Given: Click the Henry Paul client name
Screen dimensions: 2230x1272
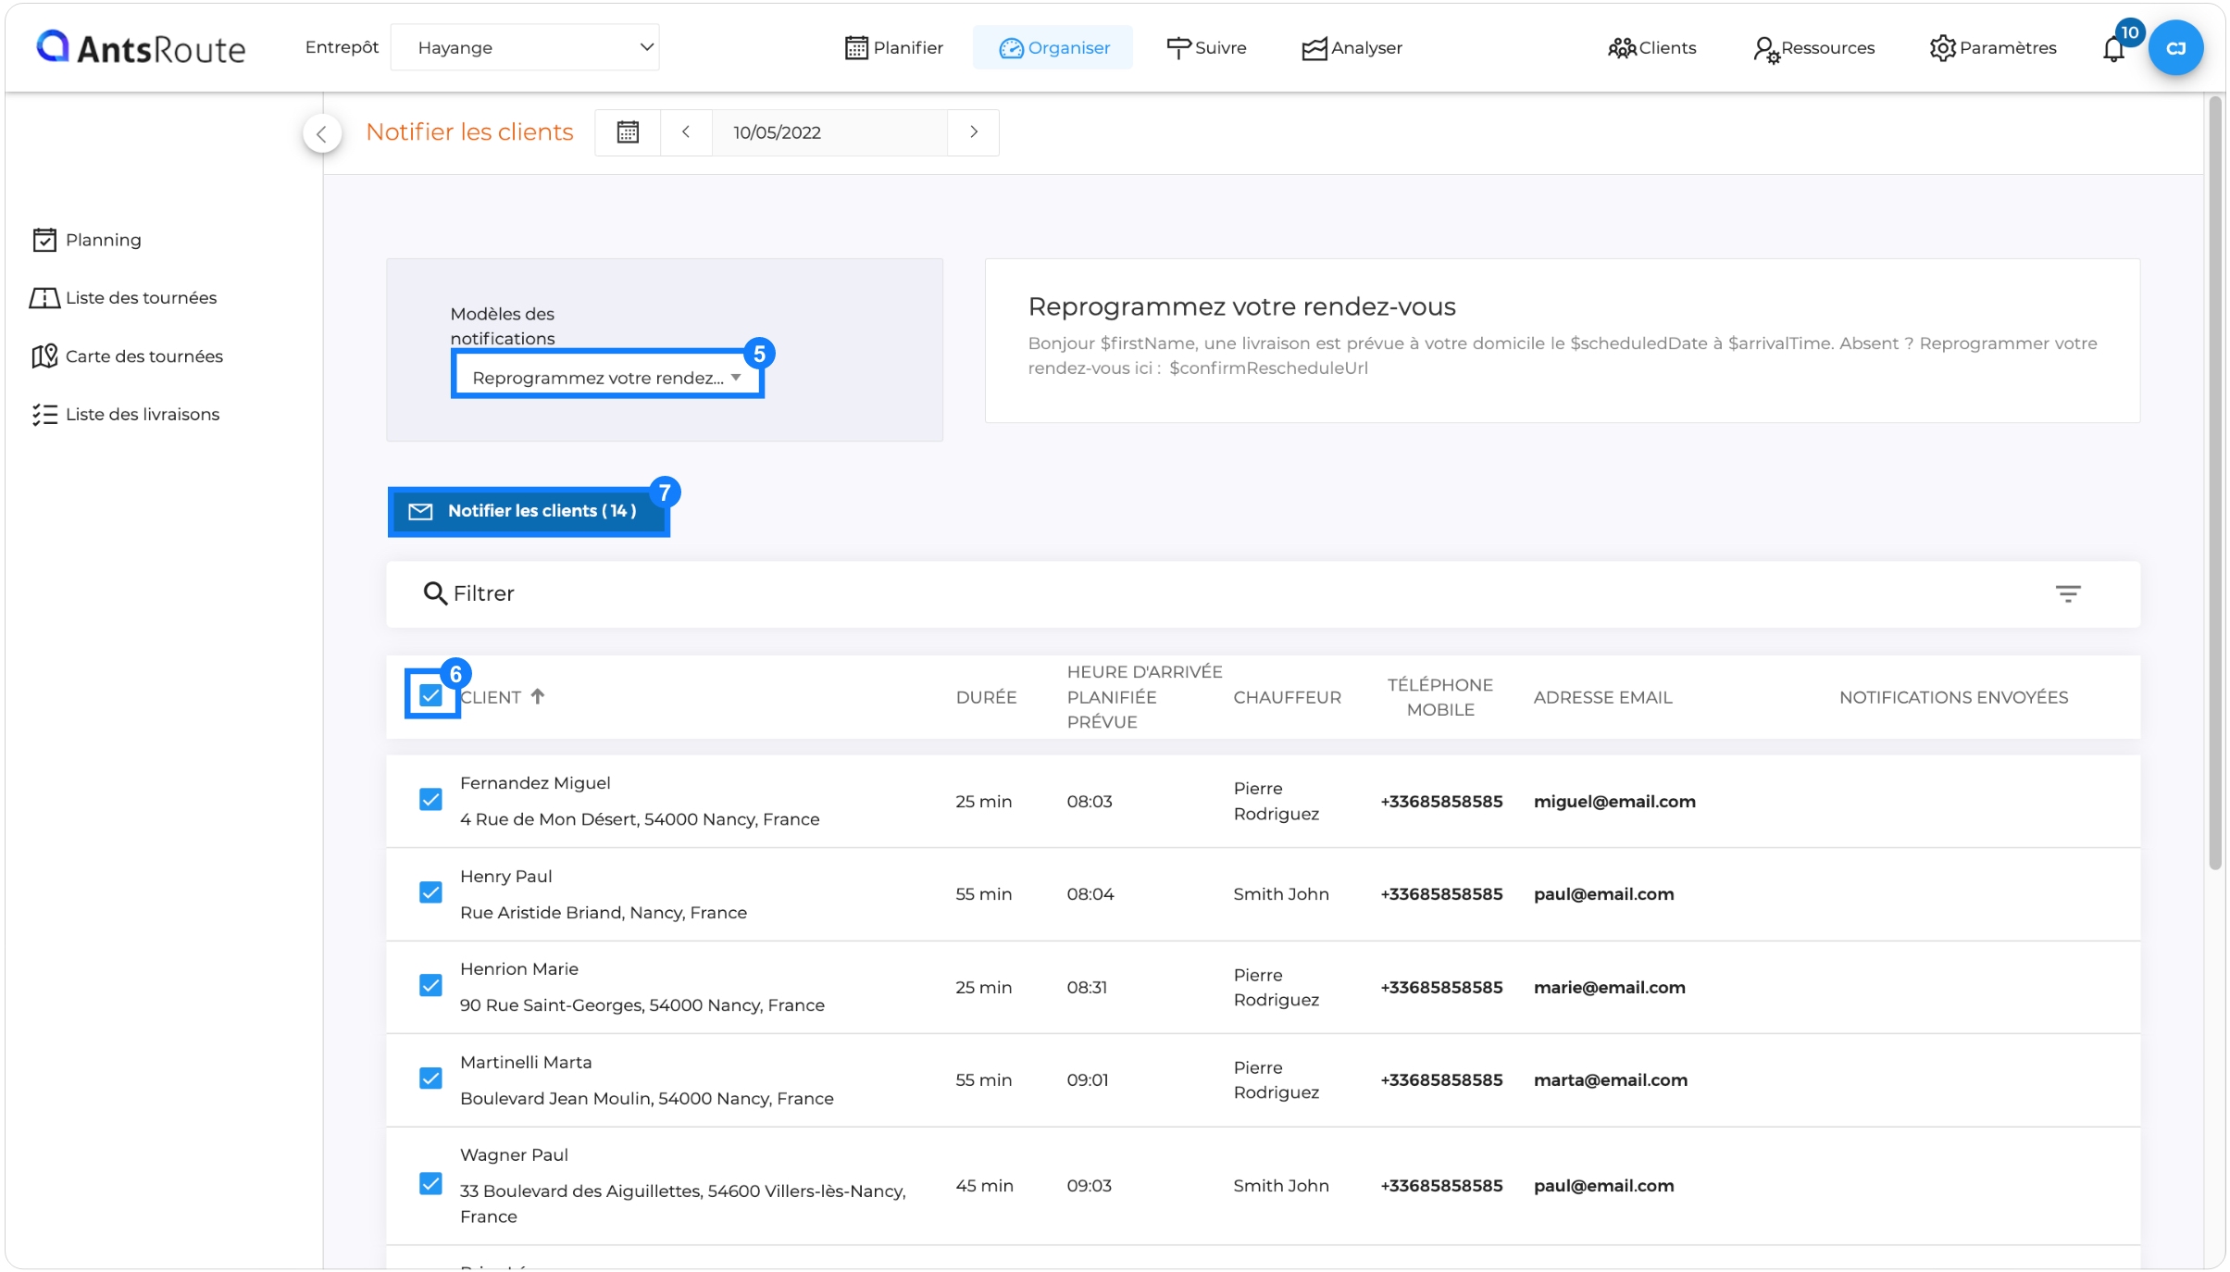Looking at the screenshot, I should click(505, 877).
